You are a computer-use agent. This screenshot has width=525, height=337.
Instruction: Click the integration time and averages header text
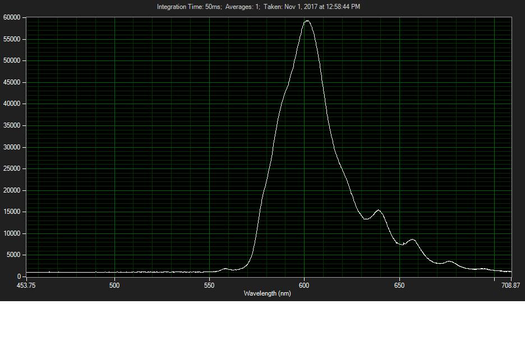click(x=259, y=7)
